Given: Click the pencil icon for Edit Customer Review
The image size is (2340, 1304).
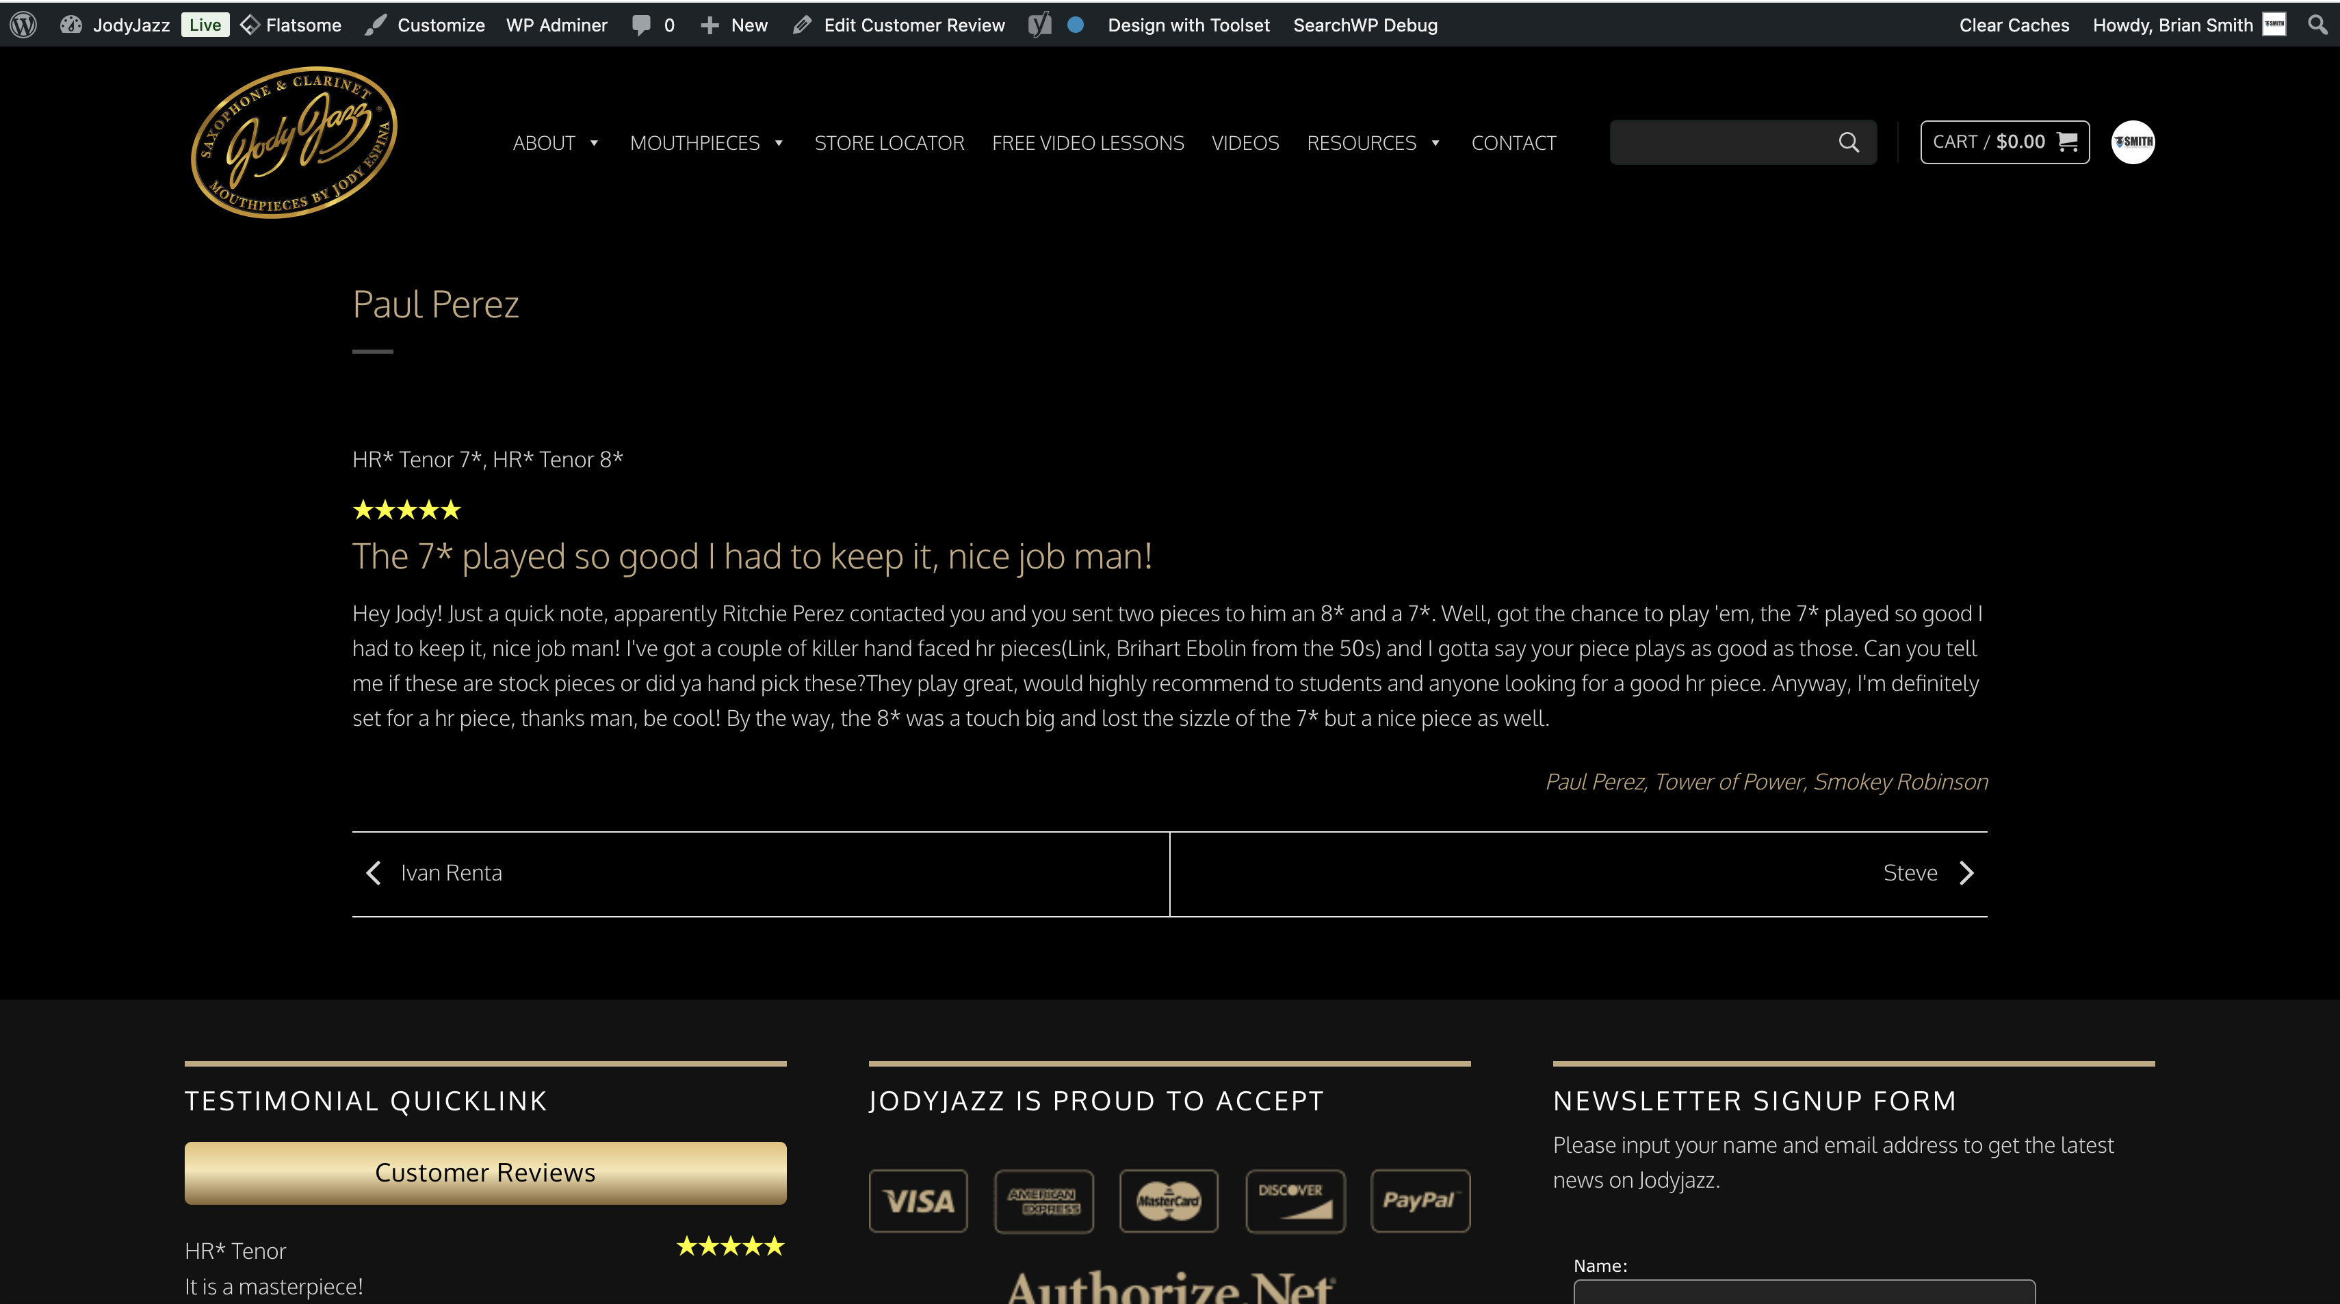Looking at the screenshot, I should [x=801, y=25].
